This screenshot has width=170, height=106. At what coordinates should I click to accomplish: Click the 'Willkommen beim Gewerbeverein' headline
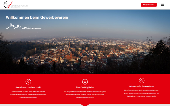click(x=37, y=18)
